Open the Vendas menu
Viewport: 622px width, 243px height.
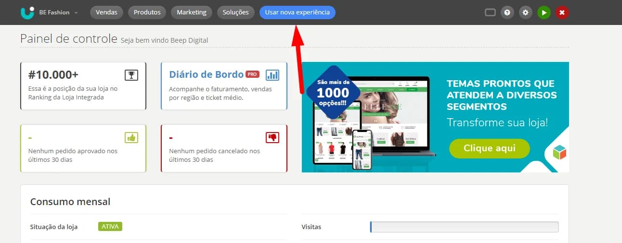click(106, 12)
